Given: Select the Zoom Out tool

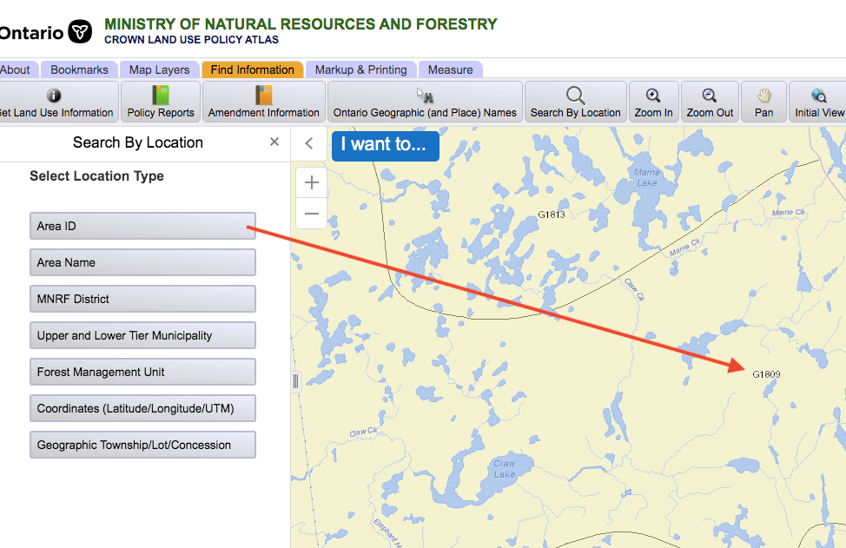Looking at the screenshot, I should [710, 102].
